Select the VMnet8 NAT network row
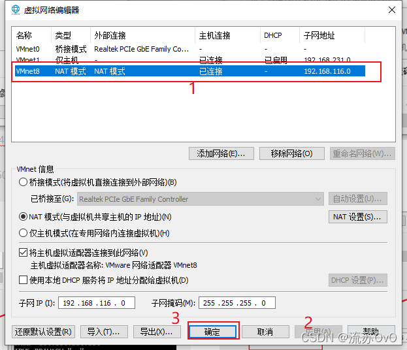Image resolution: width=407 pixels, height=350 pixels. pos(190,71)
